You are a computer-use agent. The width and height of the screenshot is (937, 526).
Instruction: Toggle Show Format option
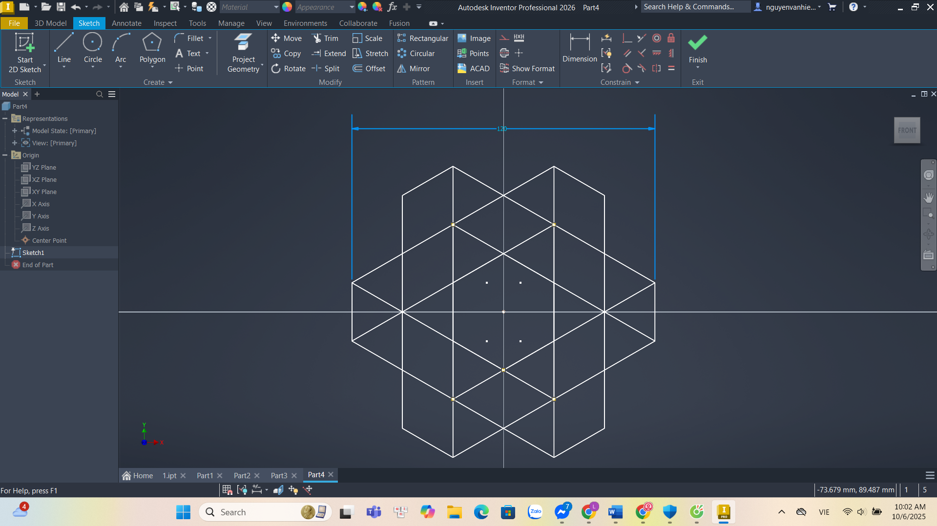pyautogui.click(x=527, y=69)
